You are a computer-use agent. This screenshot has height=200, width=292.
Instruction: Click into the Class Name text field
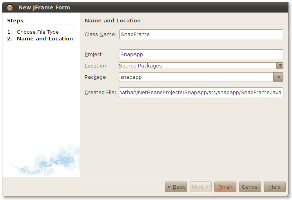pyautogui.click(x=201, y=35)
